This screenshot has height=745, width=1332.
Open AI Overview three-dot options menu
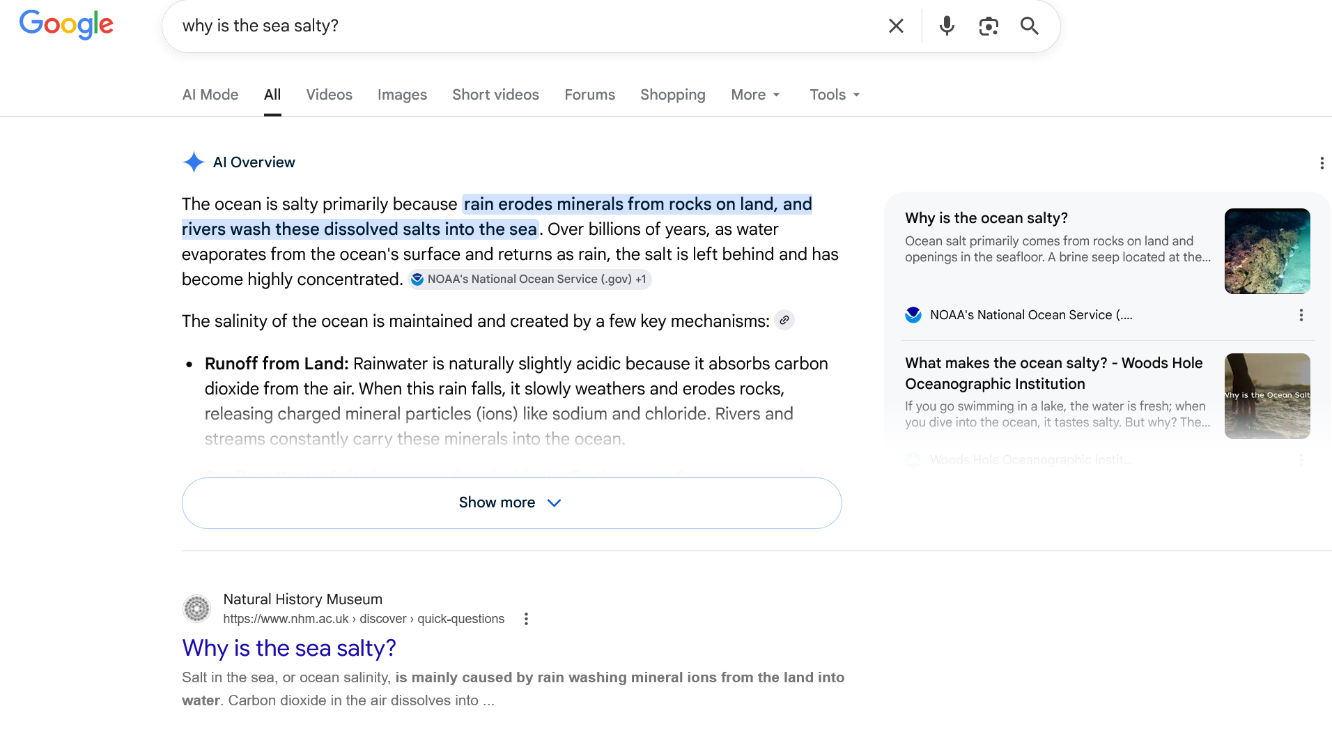(1322, 163)
